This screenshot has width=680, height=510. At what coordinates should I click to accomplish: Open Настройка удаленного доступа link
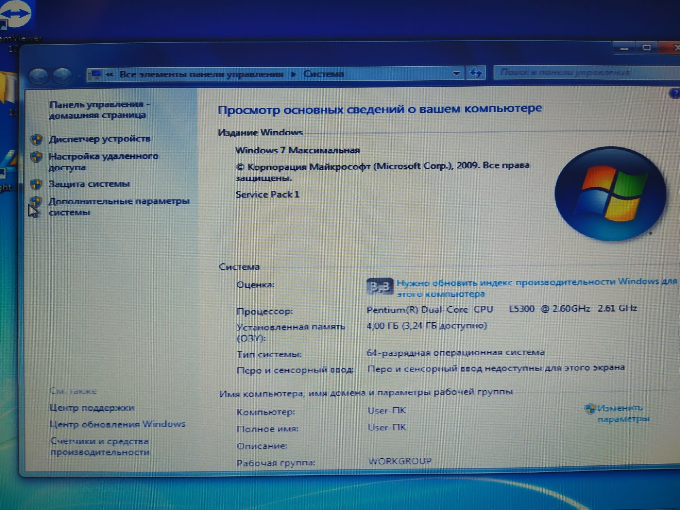103,161
